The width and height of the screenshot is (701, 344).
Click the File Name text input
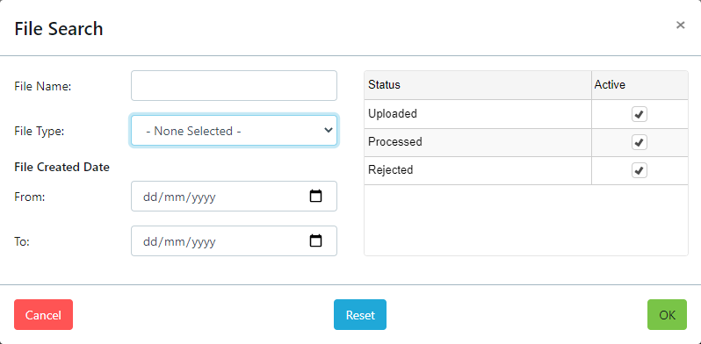click(x=234, y=85)
